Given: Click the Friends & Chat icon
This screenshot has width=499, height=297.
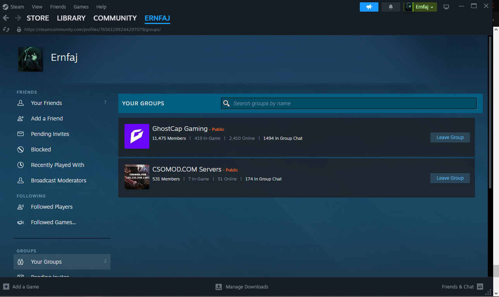Looking at the screenshot, I should pos(480,287).
